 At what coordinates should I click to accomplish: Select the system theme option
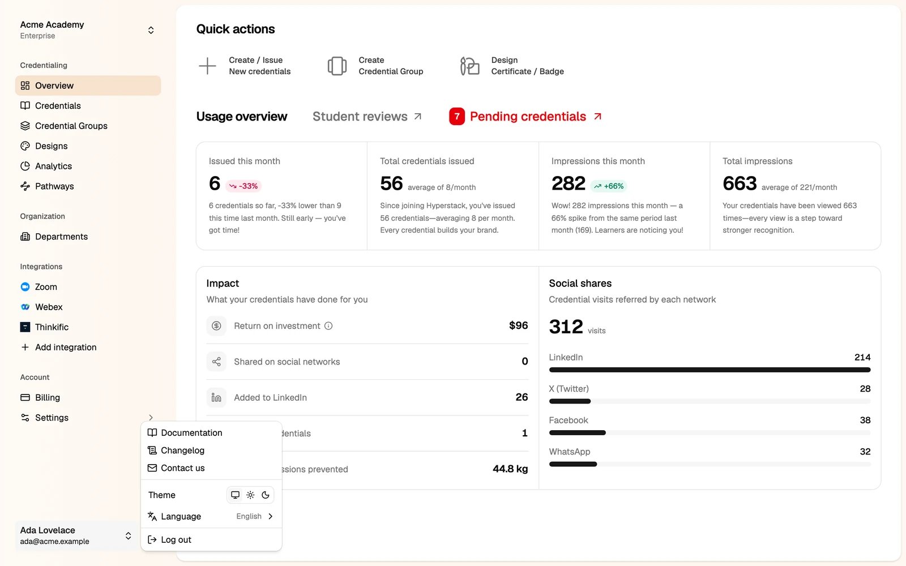coord(235,495)
